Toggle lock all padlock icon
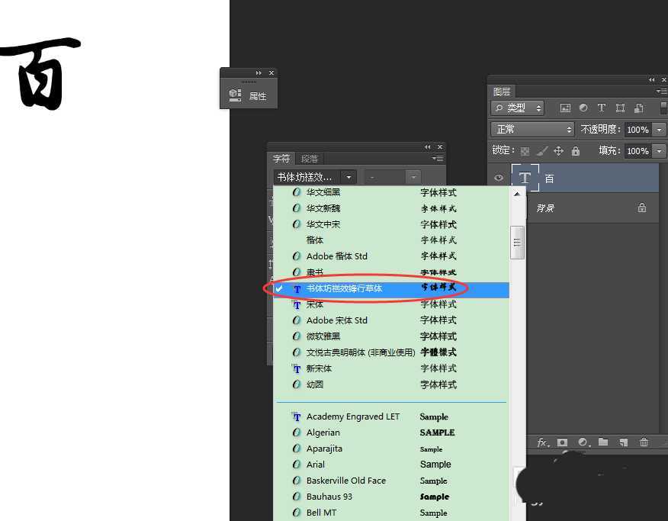 [x=576, y=151]
